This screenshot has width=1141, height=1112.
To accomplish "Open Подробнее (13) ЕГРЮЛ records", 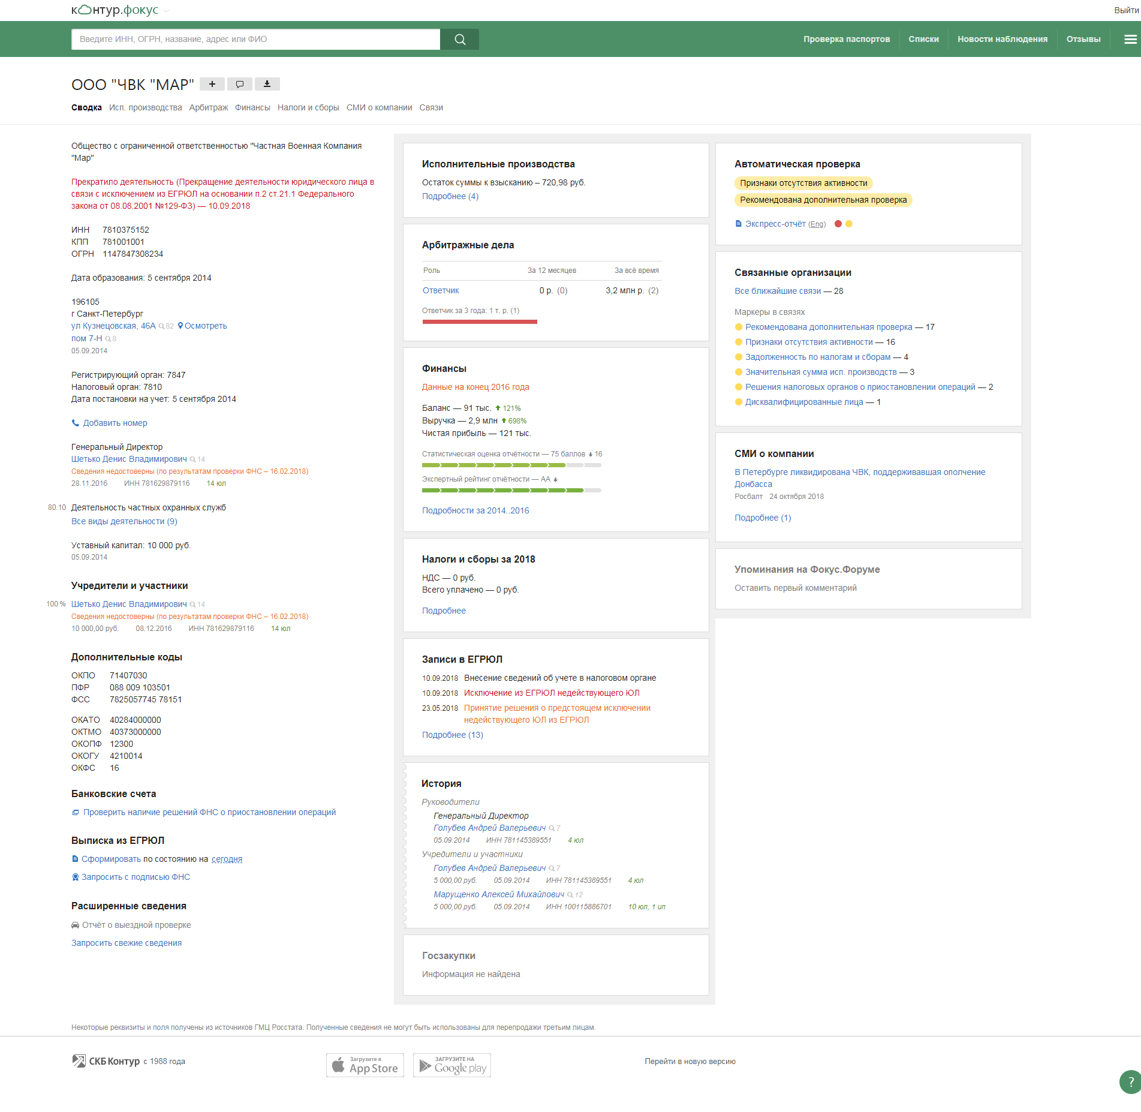I will (x=453, y=735).
